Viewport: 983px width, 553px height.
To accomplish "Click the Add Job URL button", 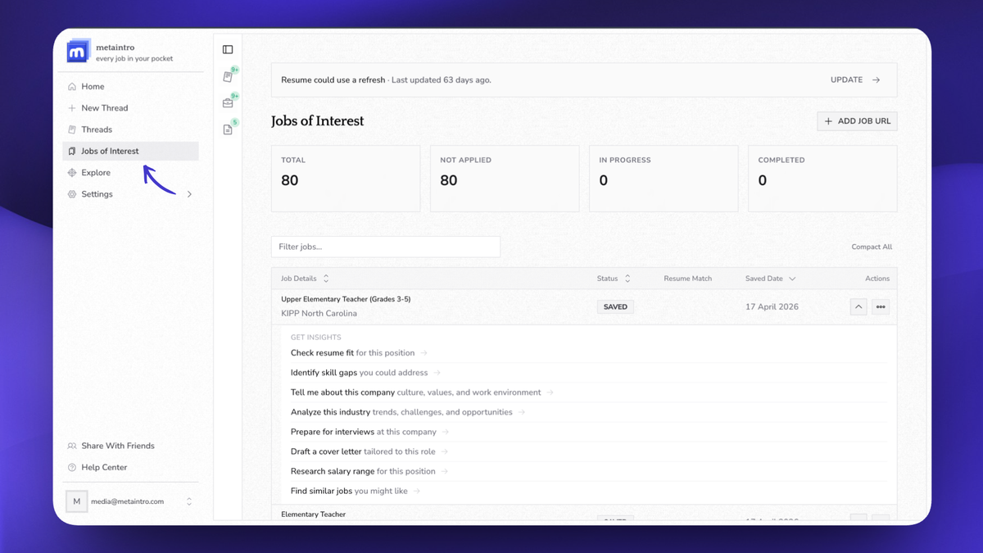I will point(857,121).
